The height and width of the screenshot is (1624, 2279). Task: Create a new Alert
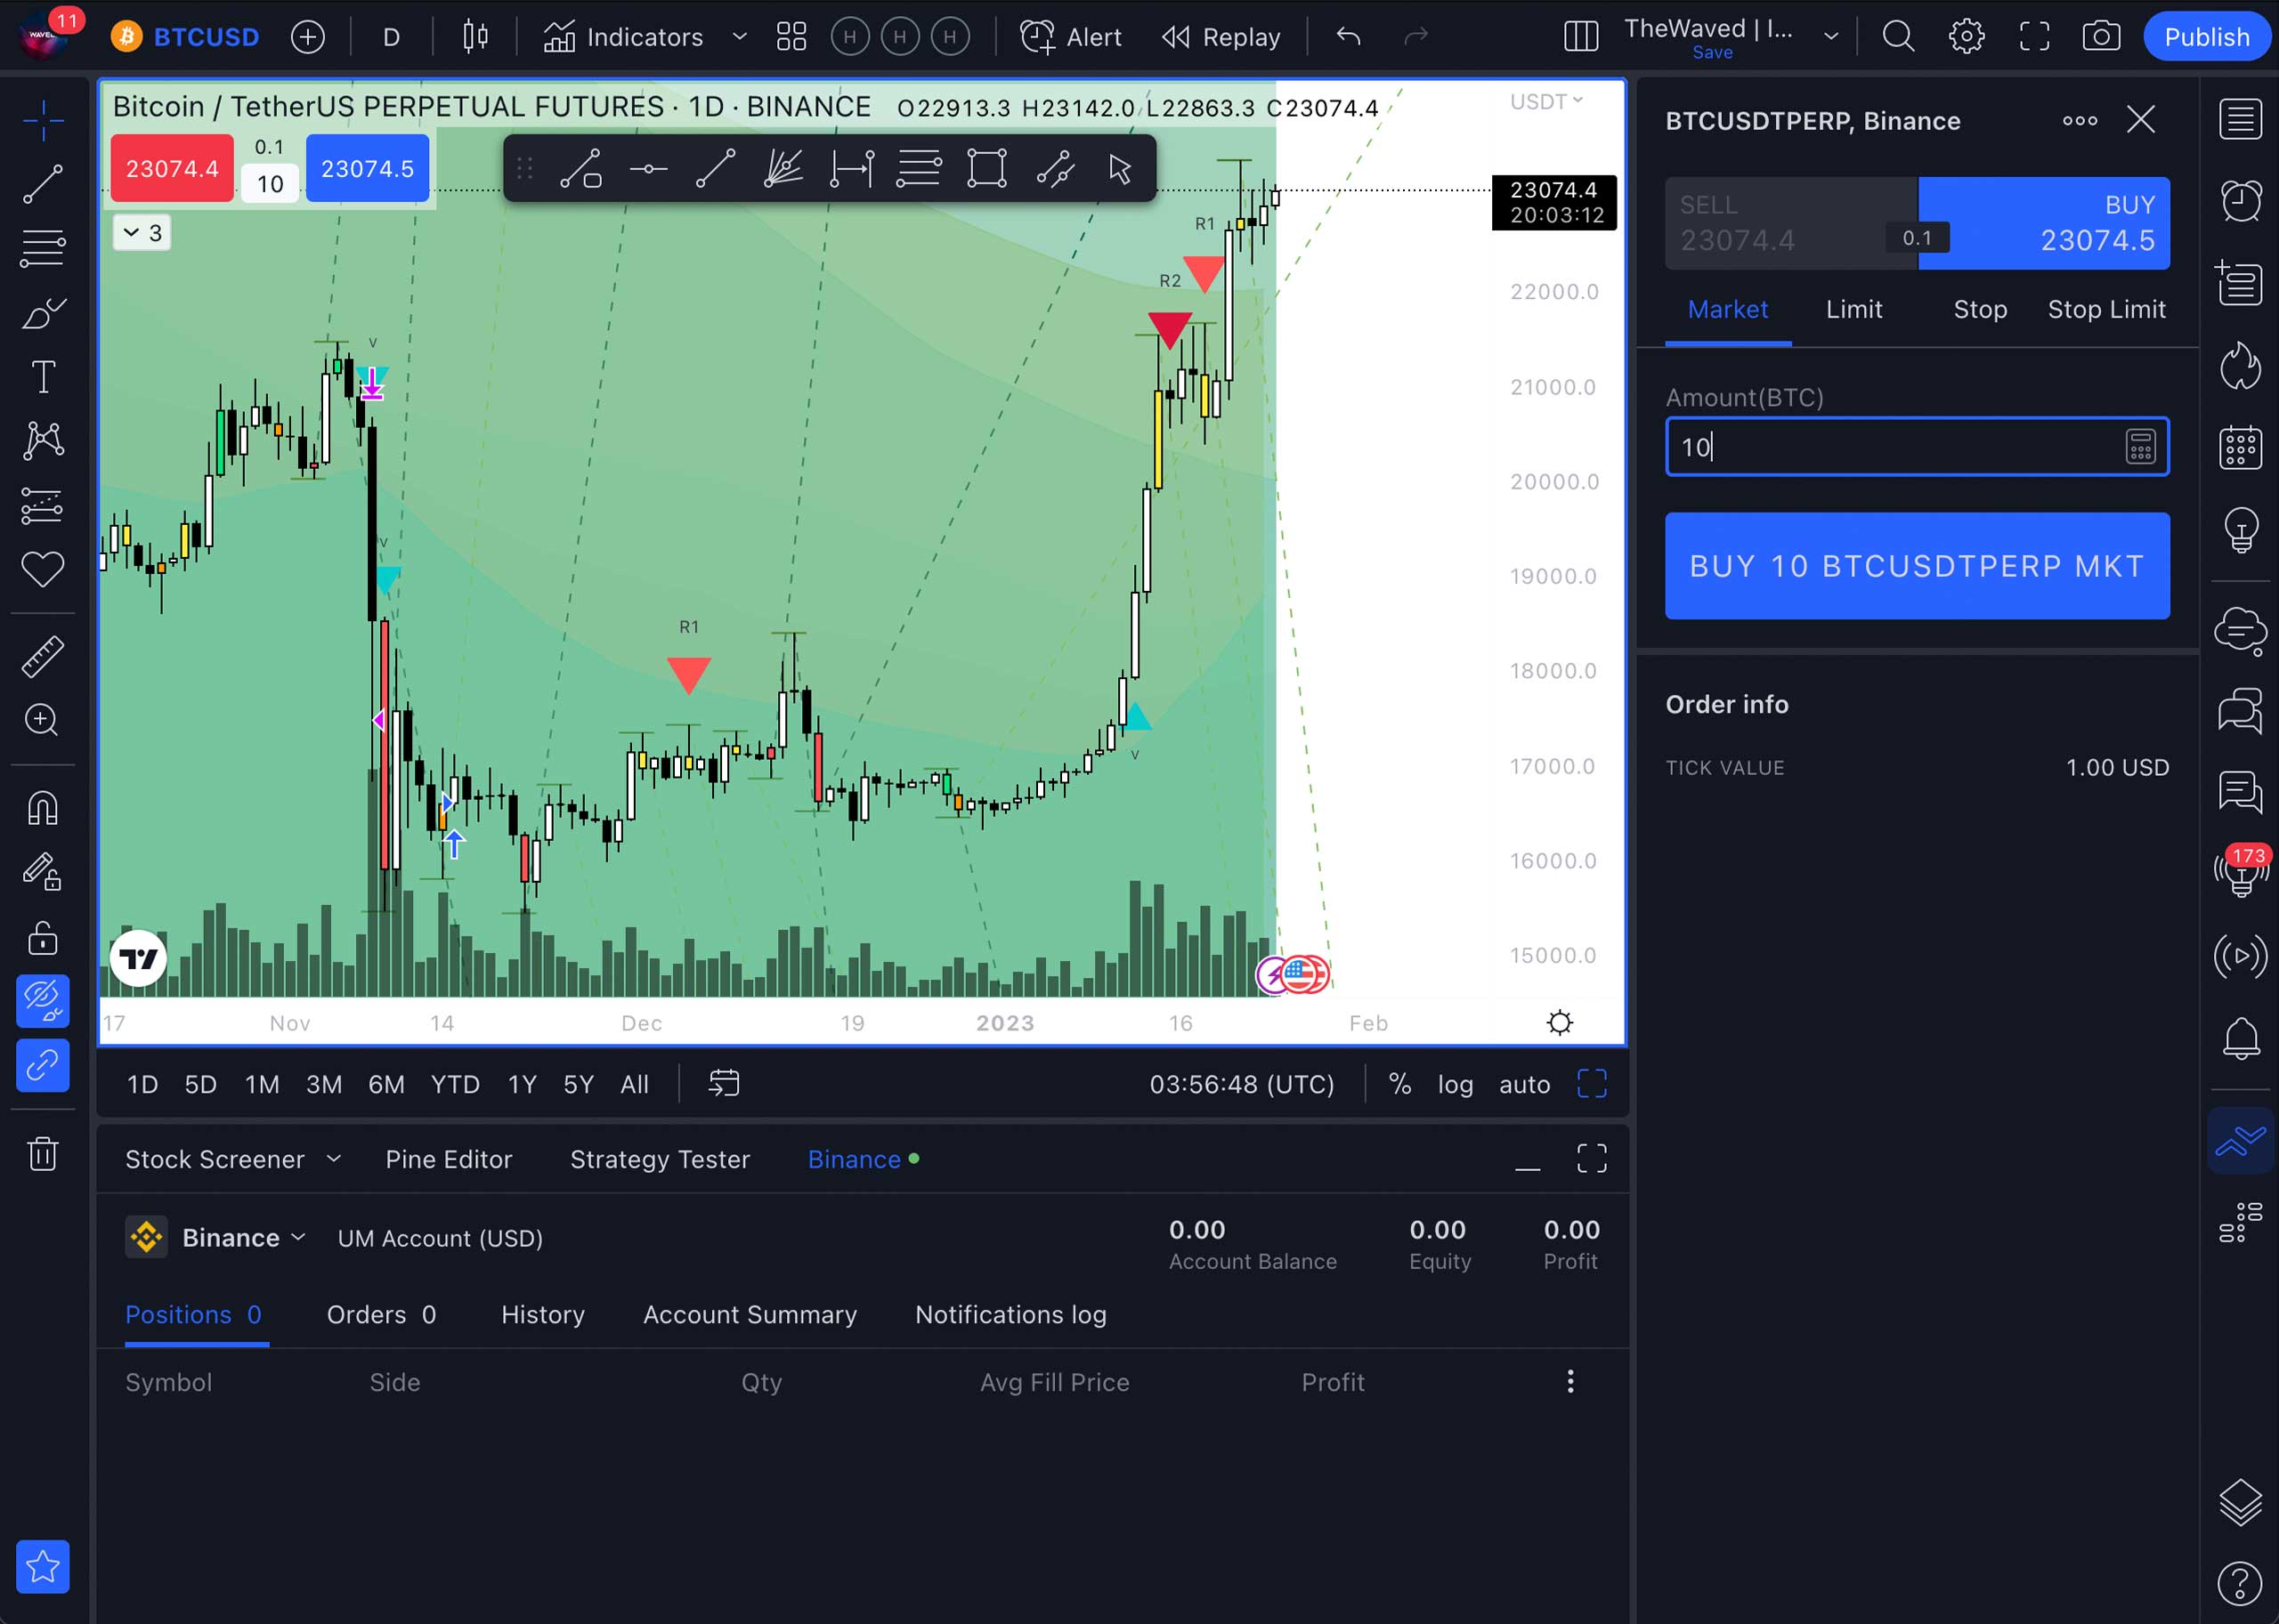pos(1070,37)
